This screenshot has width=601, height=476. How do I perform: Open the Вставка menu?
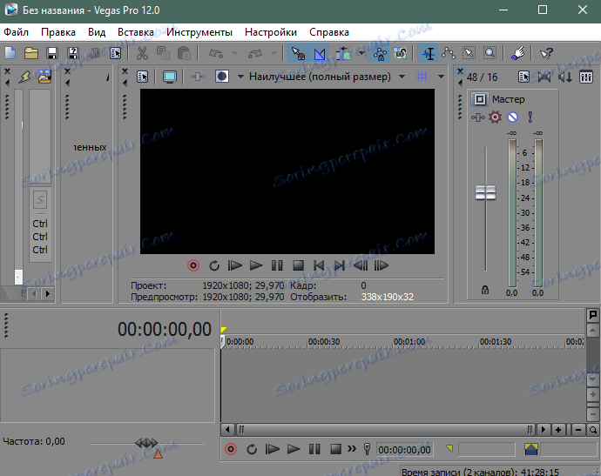click(x=136, y=32)
